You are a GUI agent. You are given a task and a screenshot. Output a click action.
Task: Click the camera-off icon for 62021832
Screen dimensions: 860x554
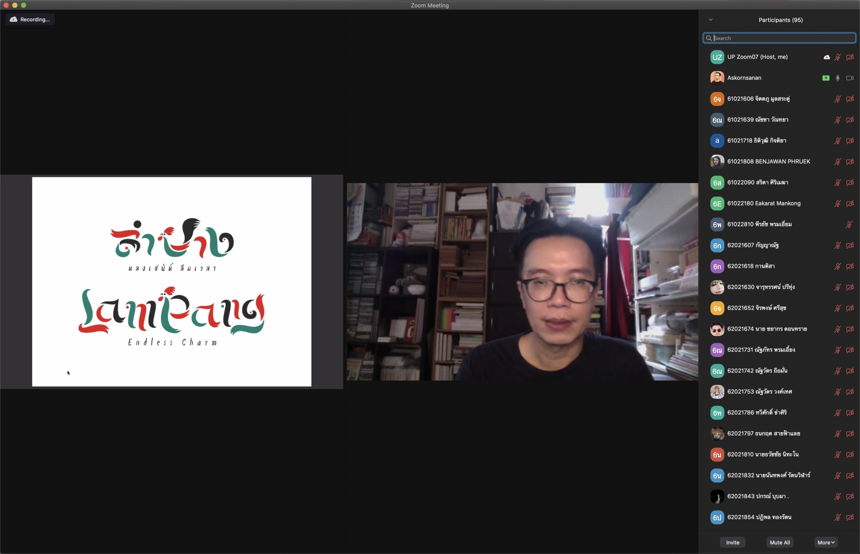click(x=850, y=476)
